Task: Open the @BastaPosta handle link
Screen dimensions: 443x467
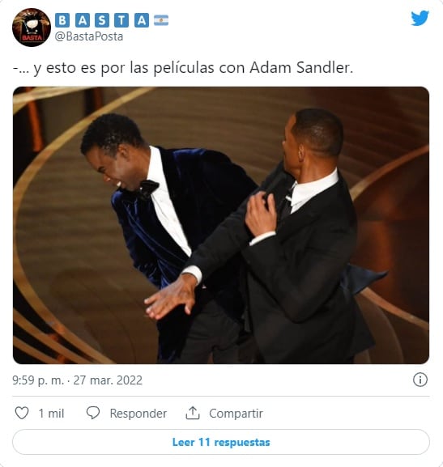Action: click(89, 36)
